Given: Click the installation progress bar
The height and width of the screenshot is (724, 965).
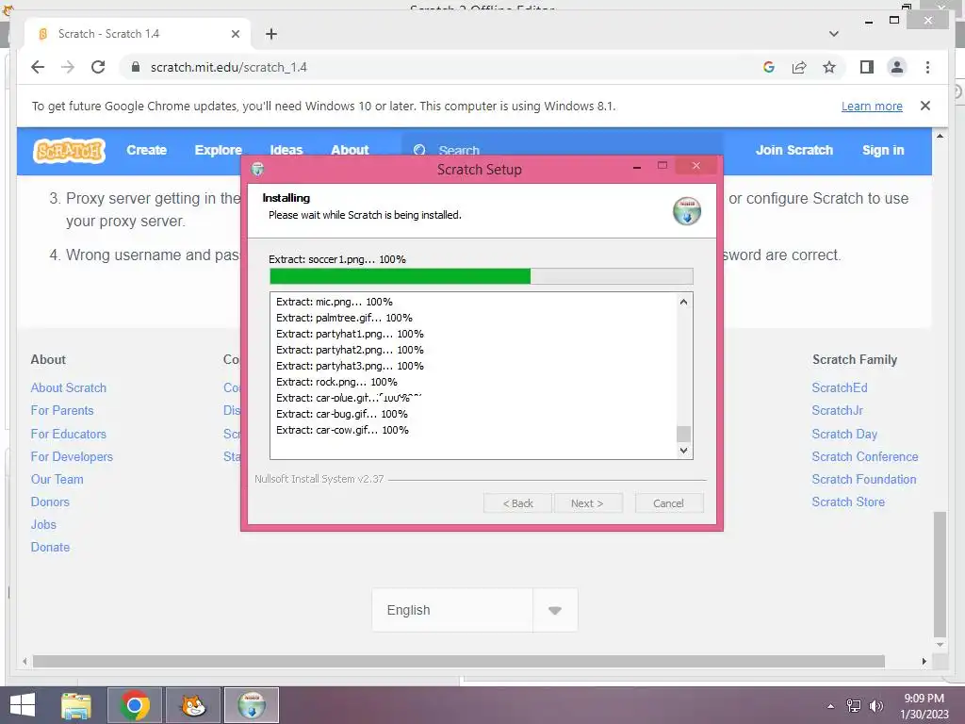Looking at the screenshot, I should coord(482,276).
